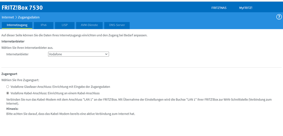The width and height of the screenshot is (283, 136).
Task: Open MyFRITZ! link in header
Action: coord(246,8)
